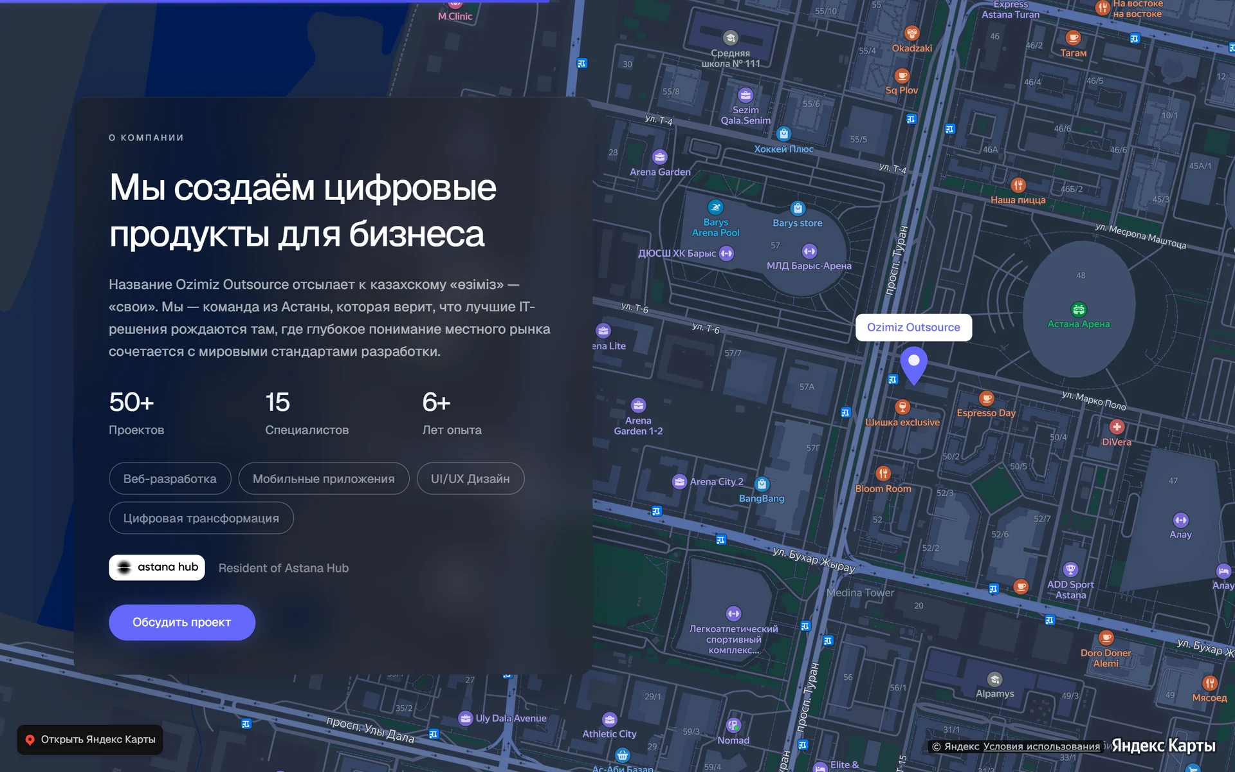Image resolution: width=1235 pixels, height=772 pixels.
Task: Open the Условия использования link
Action: 1041,746
